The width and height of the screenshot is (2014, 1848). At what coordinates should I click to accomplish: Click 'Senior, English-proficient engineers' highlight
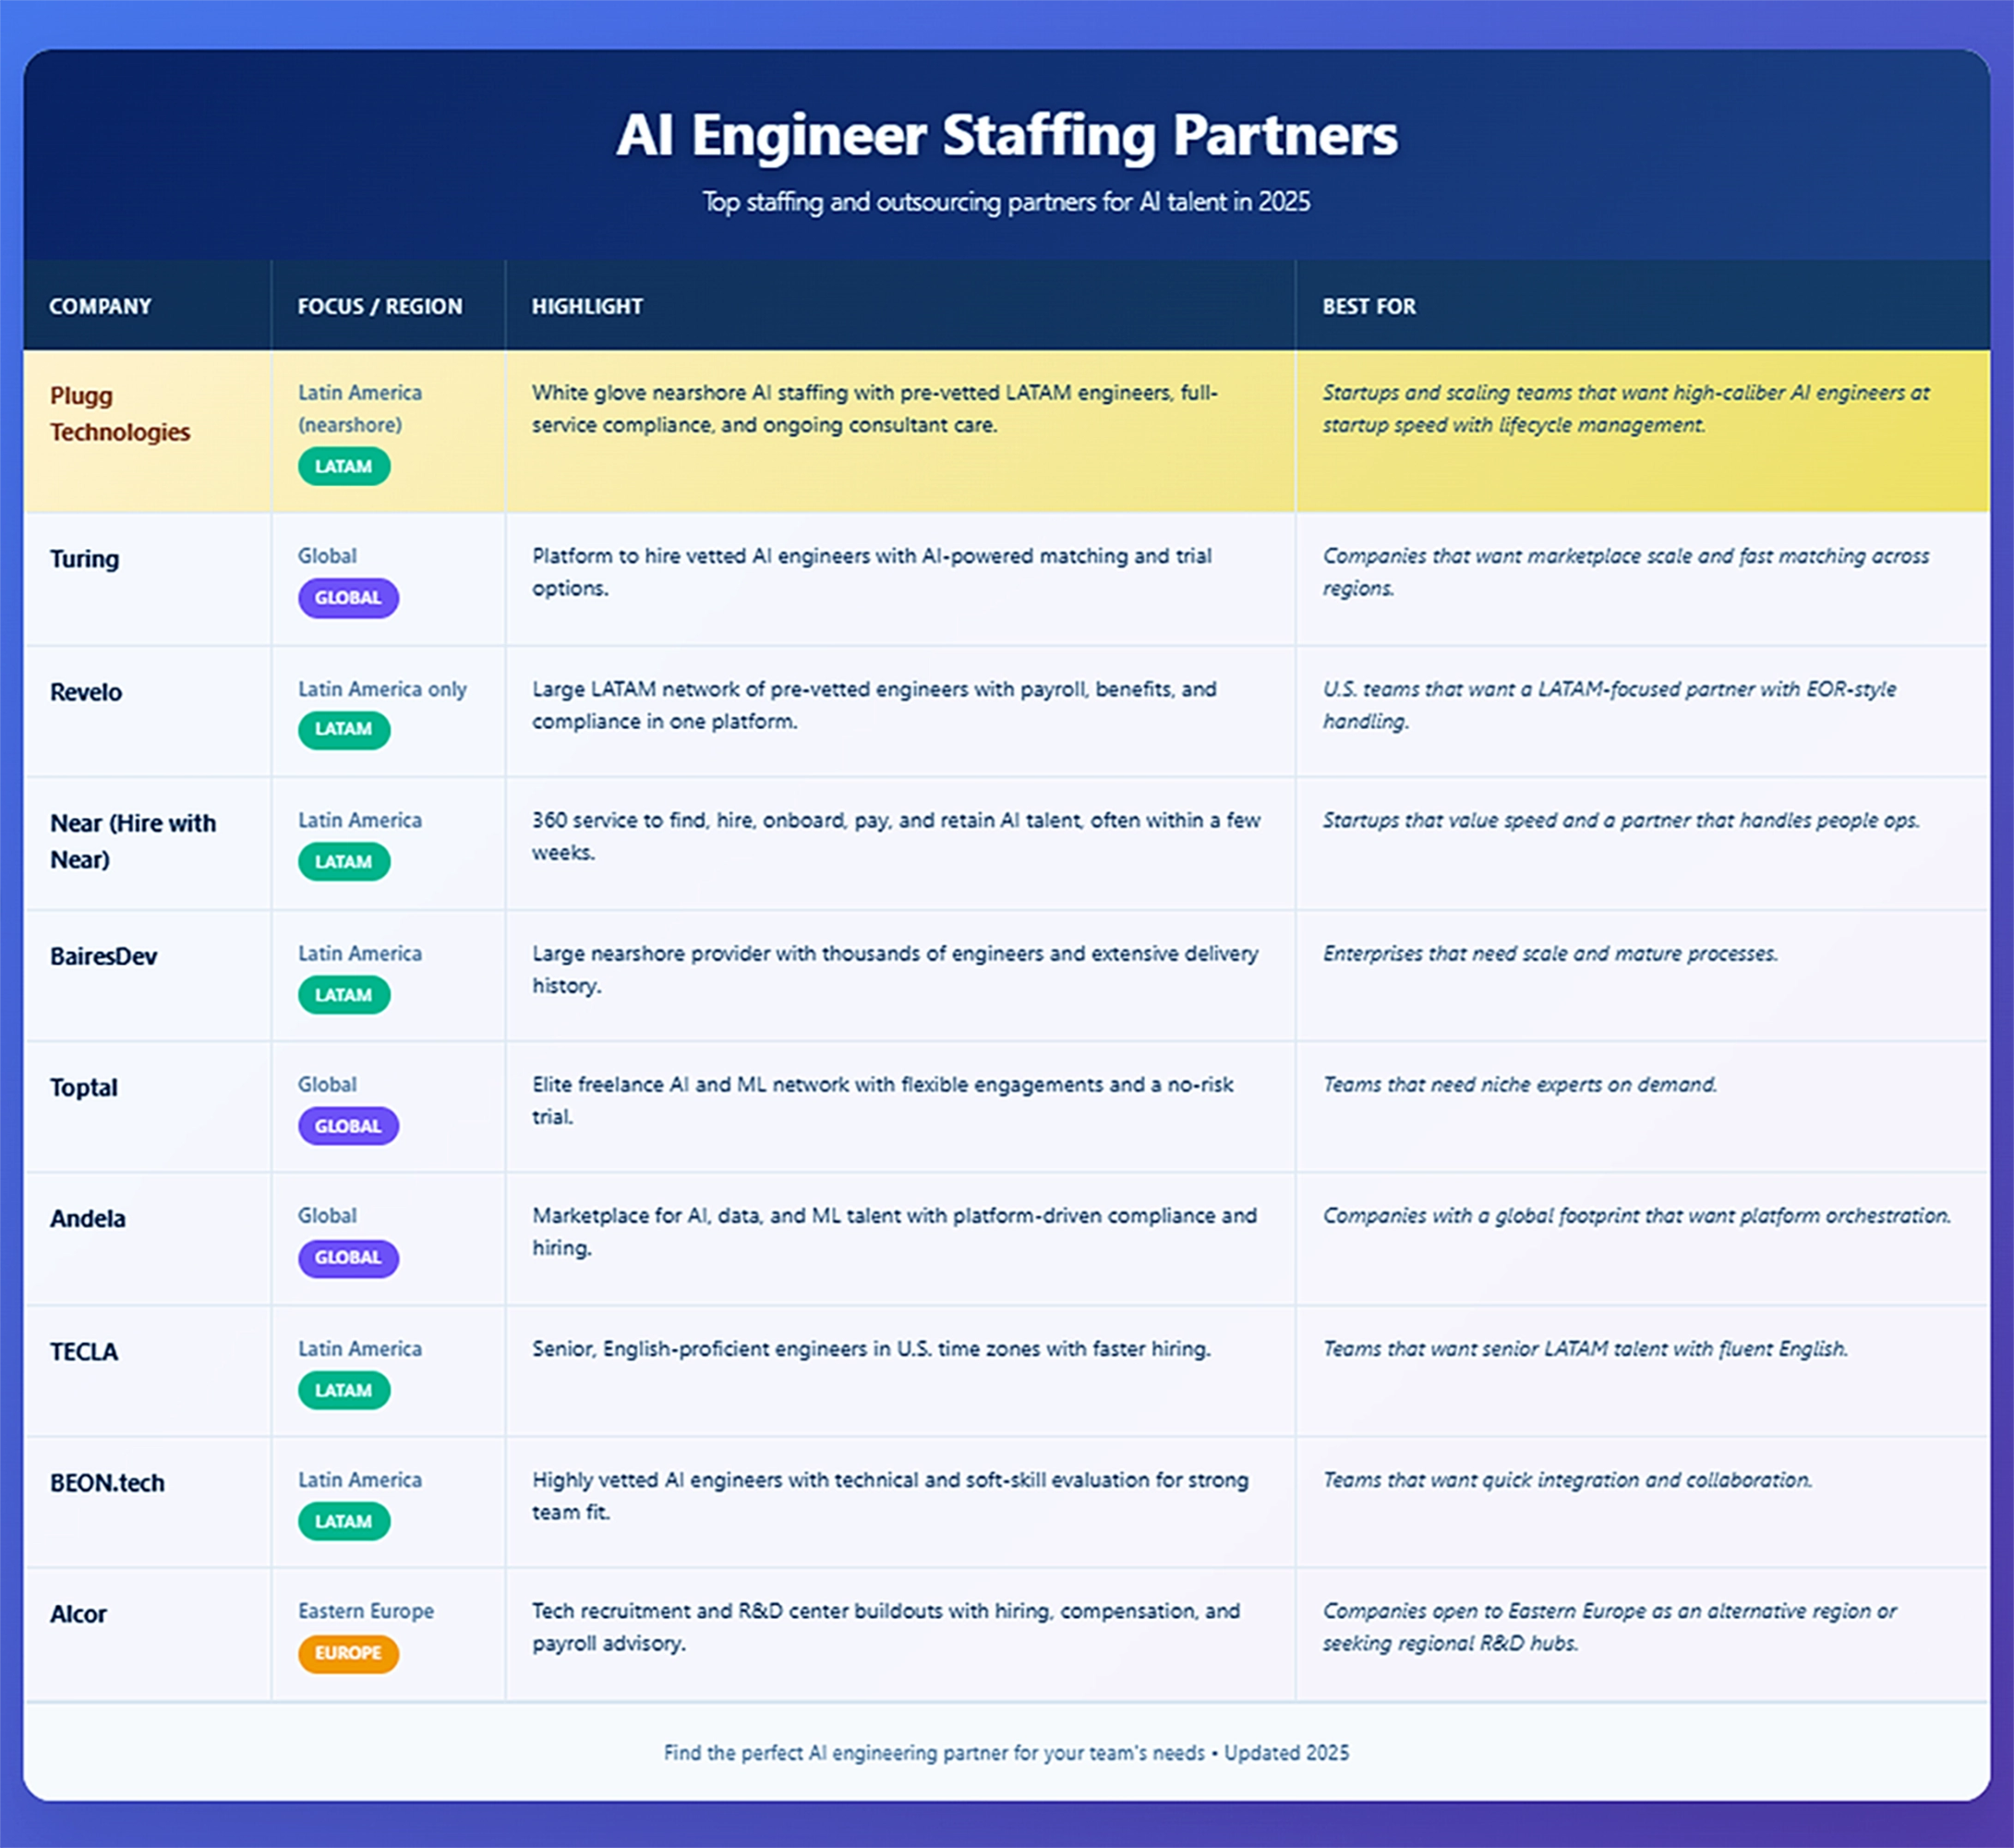871,1348
